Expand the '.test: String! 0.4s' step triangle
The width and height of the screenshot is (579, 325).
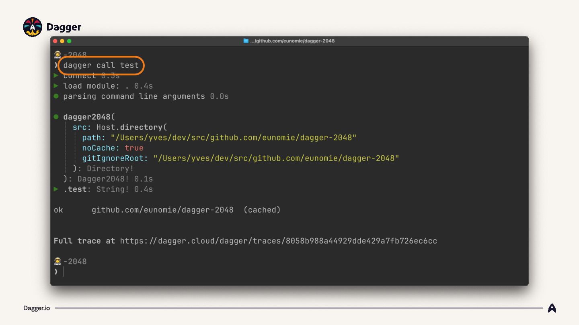click(x=56, y=189)
